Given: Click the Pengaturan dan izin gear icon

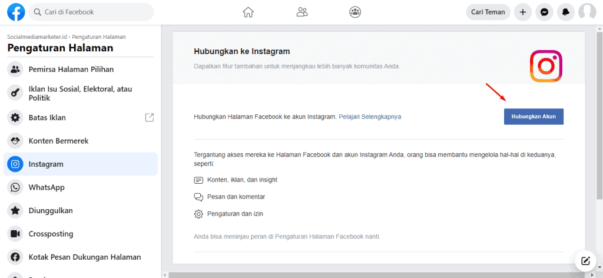Looking at the screenshot, I should tap(198, 214).
